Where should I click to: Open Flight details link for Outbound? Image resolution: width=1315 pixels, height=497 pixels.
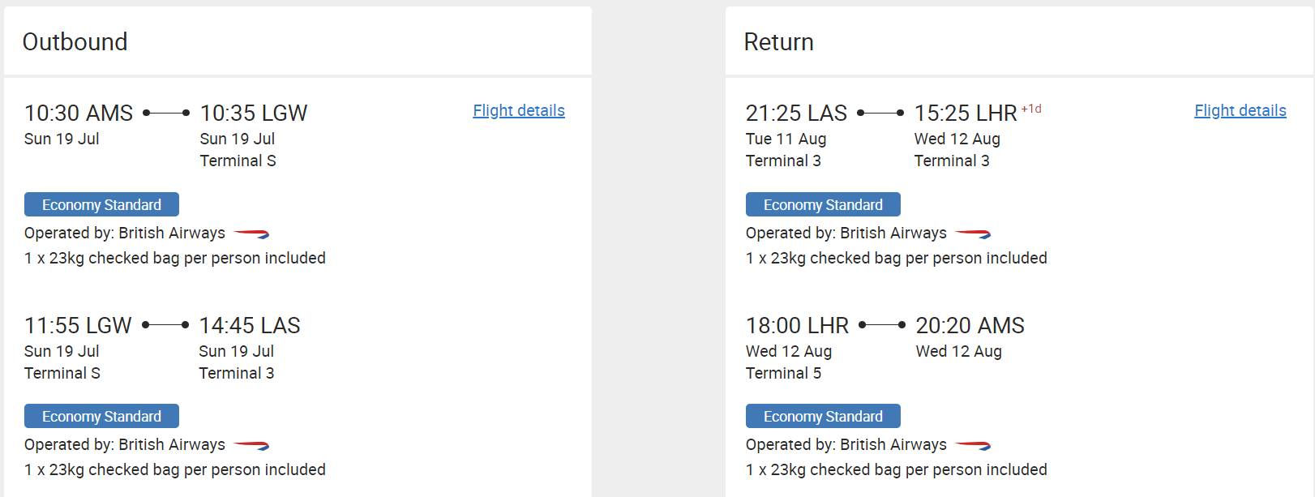[x=519, y=110]
